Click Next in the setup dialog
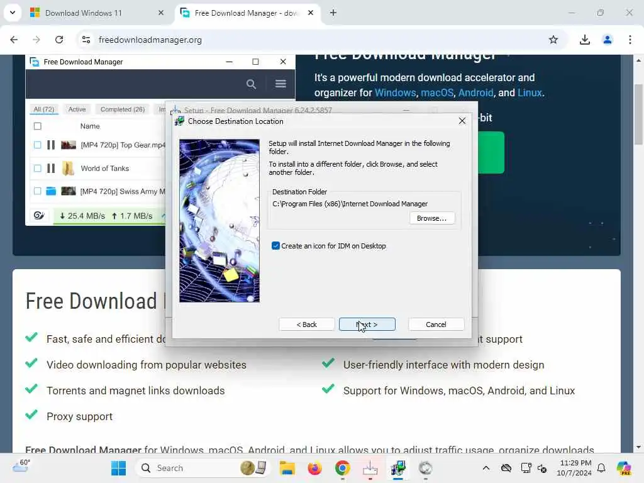This screenshot has height=483, width=644. [x=367, y=324]
